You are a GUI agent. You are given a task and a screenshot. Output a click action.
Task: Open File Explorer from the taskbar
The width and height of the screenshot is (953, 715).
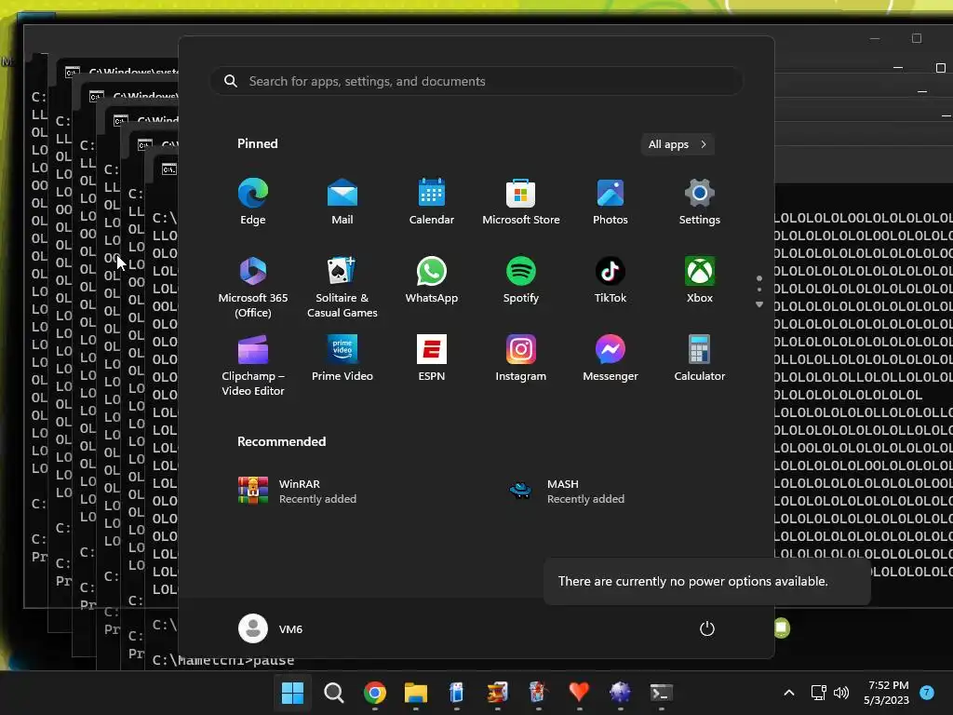[416, 693]
